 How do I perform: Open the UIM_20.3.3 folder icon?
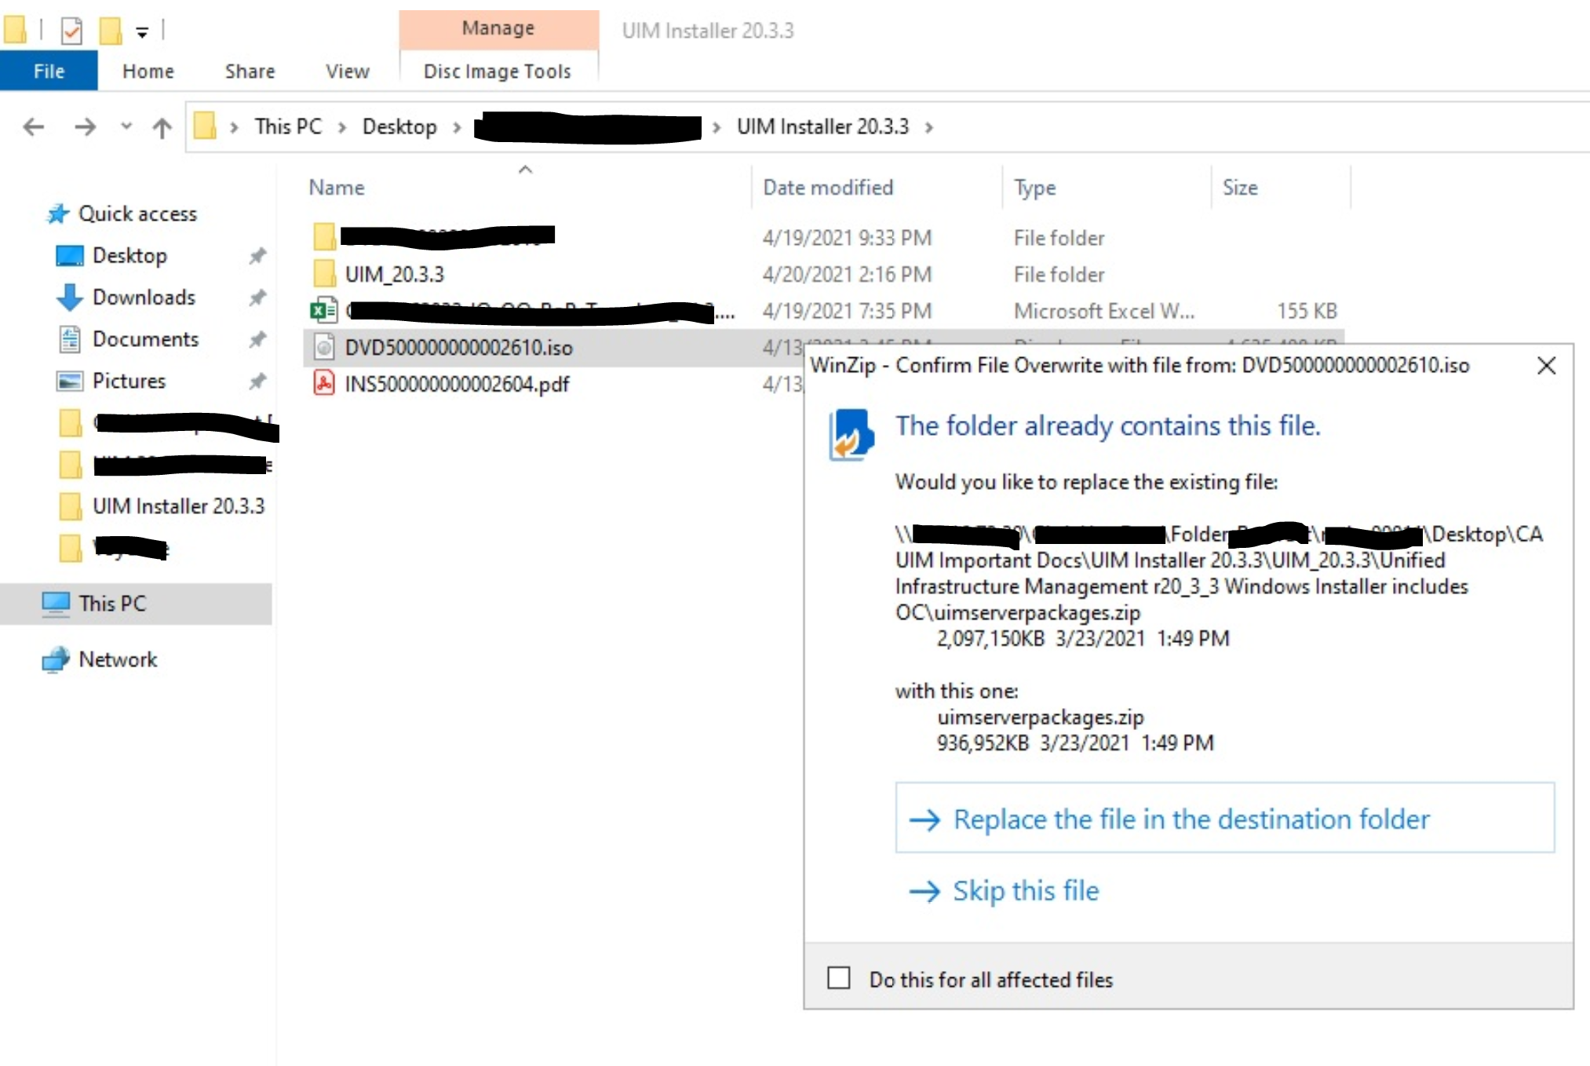click(x=323, y=274)
